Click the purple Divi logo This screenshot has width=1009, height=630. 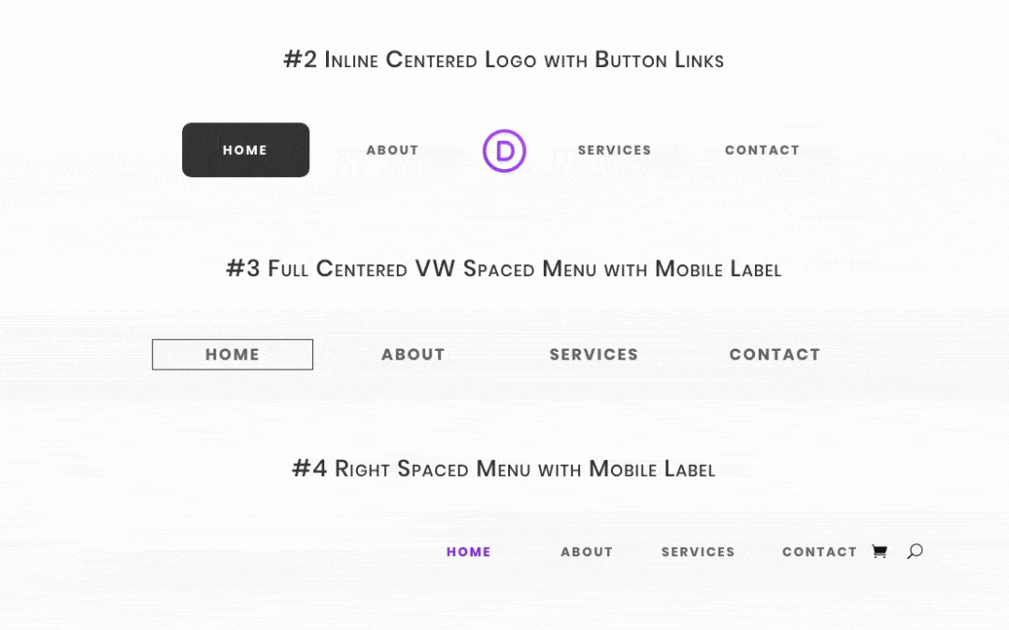tap(504, 150)
